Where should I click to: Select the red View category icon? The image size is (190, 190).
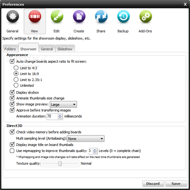click(35, 16)
